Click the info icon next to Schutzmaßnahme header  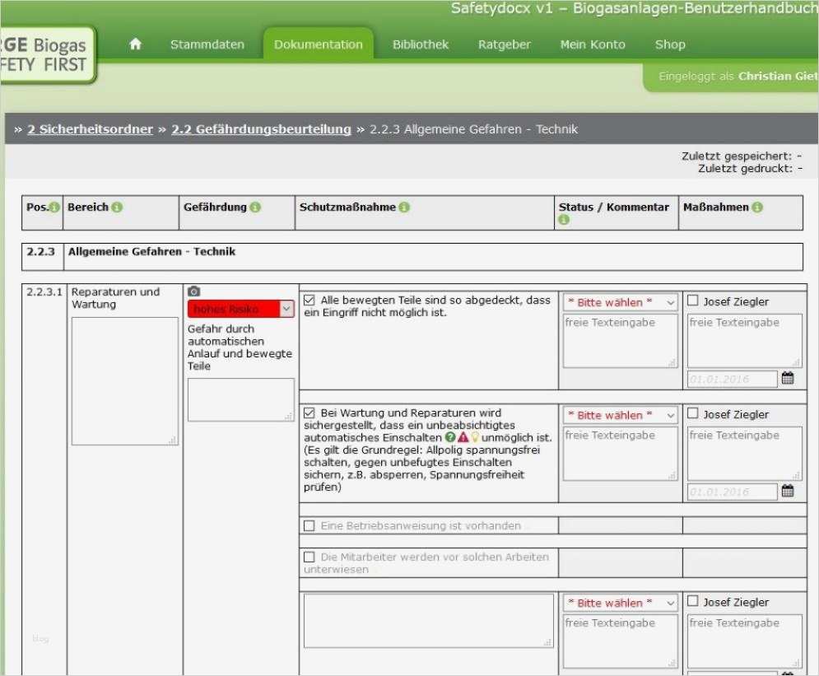[x=402, y=207]
